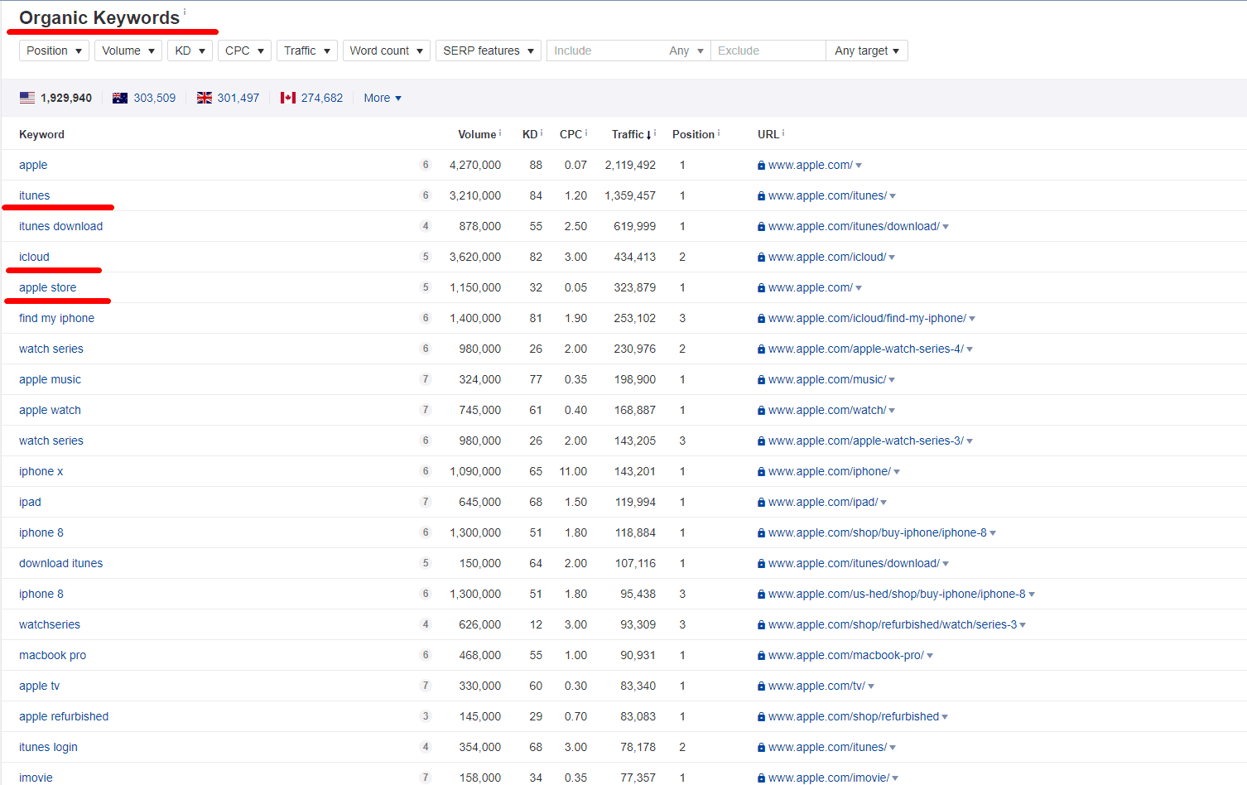The image size is (1247, 785).
Task: Open the Position filter dropdown
Action: click(x=54, y=51)
